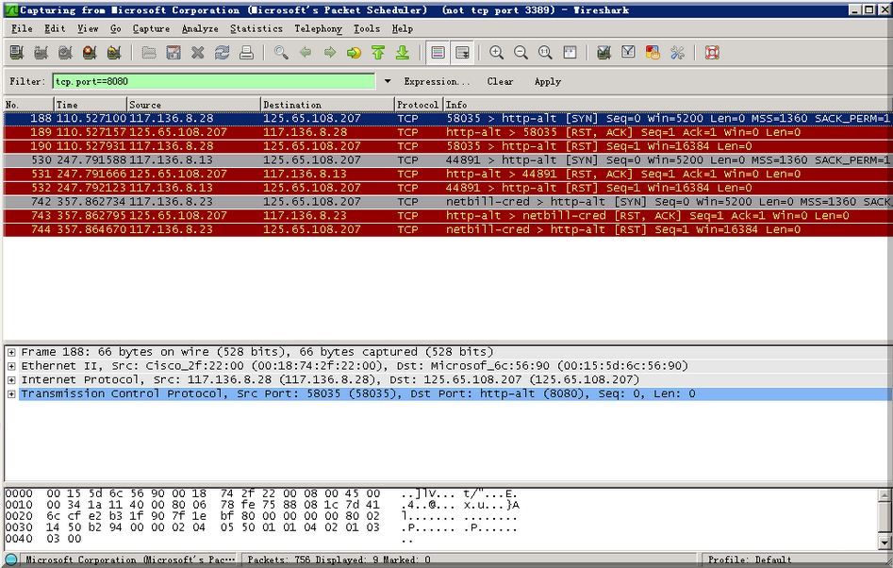The height and width of the screenshot is (568, 893).
Task: Click the Zoom in toolbar icon
Action: [x=496, y=53]
